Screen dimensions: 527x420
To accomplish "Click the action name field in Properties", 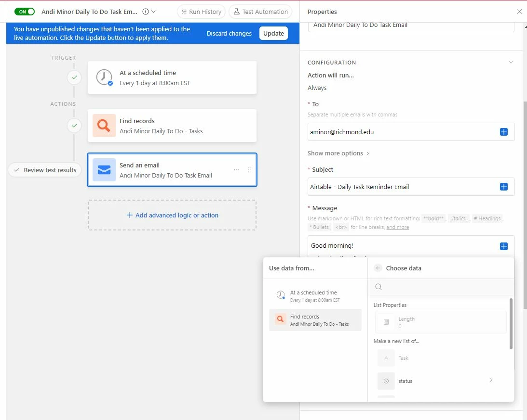I will (x=411, y=26).
